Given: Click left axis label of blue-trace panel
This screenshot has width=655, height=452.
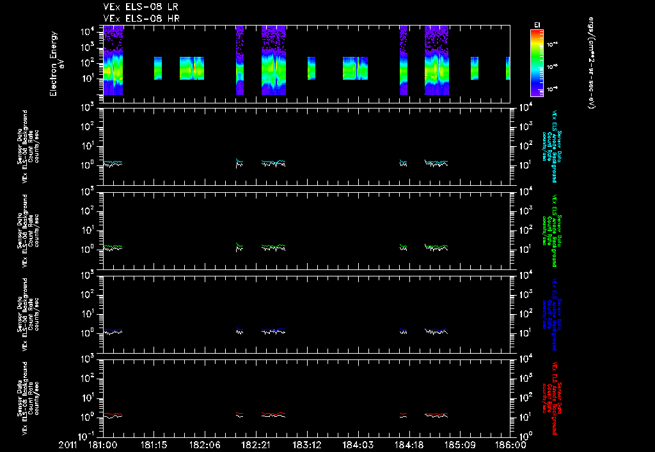Looking at the screenshot, I should [x=28, y=314].
